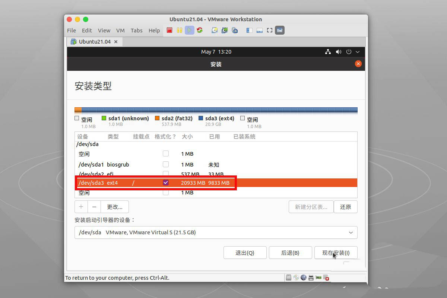Click the green card device icon in status bar
The height and width of the screenshot is (298, 447).
tap(318, 278)
